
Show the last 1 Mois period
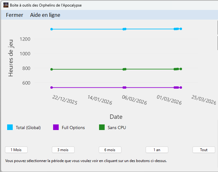(16, 150)
